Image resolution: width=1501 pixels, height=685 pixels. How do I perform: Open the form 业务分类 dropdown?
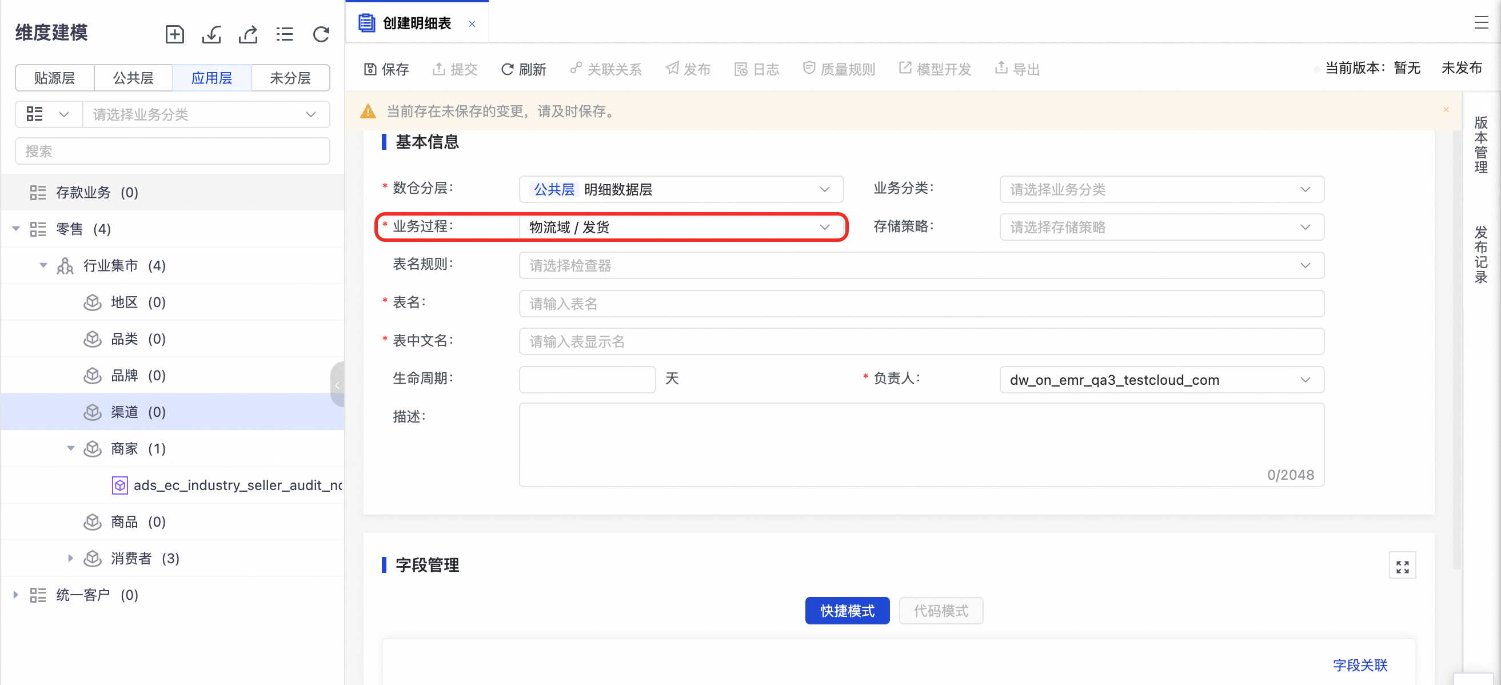1161,189
